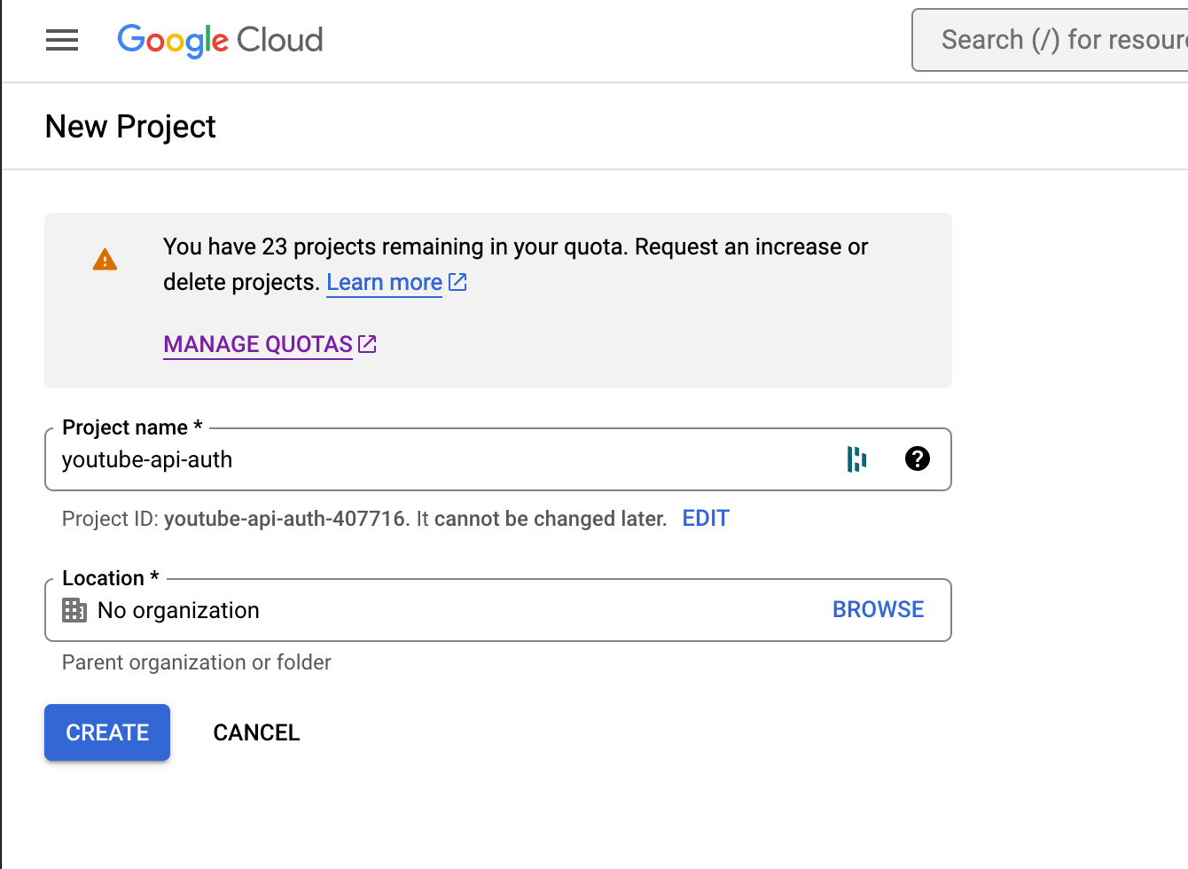Click the New Project page title
The width and height of the screenshot is (1188, 869).
129,126
